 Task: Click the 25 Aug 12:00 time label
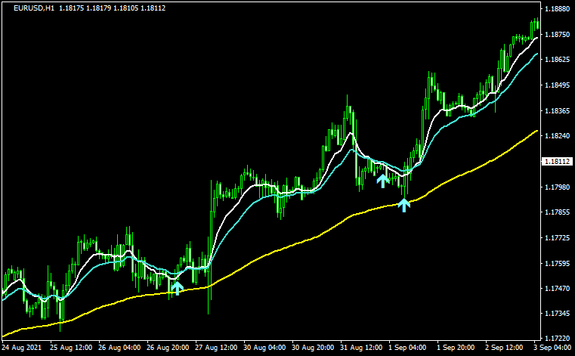[70, 348]
